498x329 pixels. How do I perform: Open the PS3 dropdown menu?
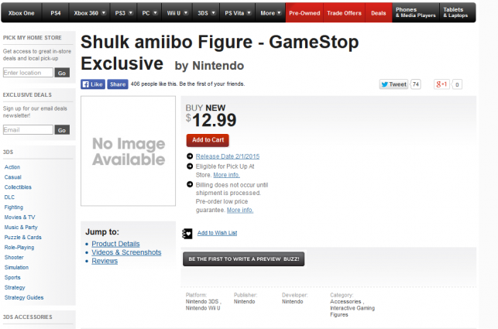pos(123,13)
